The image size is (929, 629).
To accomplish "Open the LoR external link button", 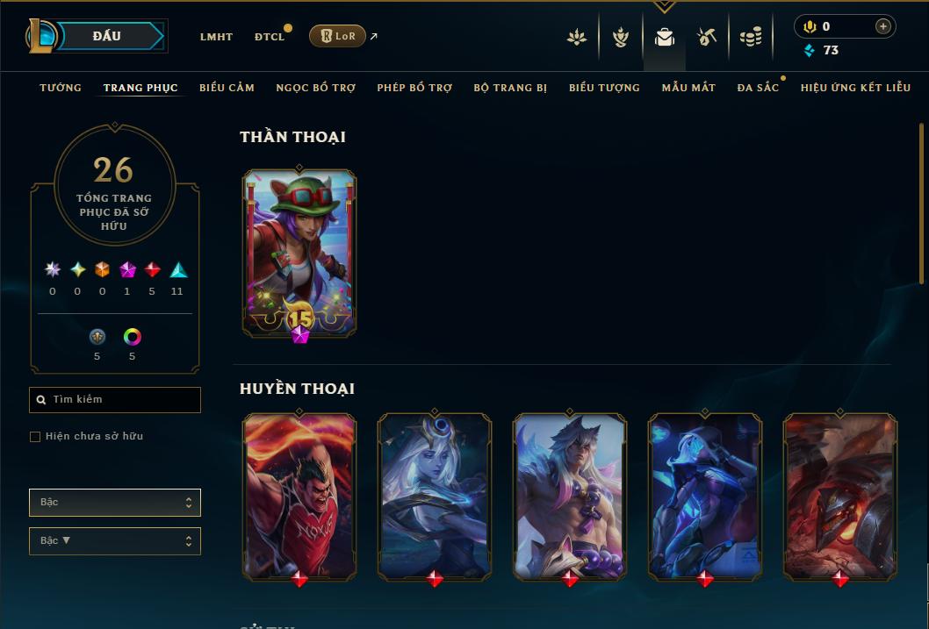I will (x=337, y=36).
